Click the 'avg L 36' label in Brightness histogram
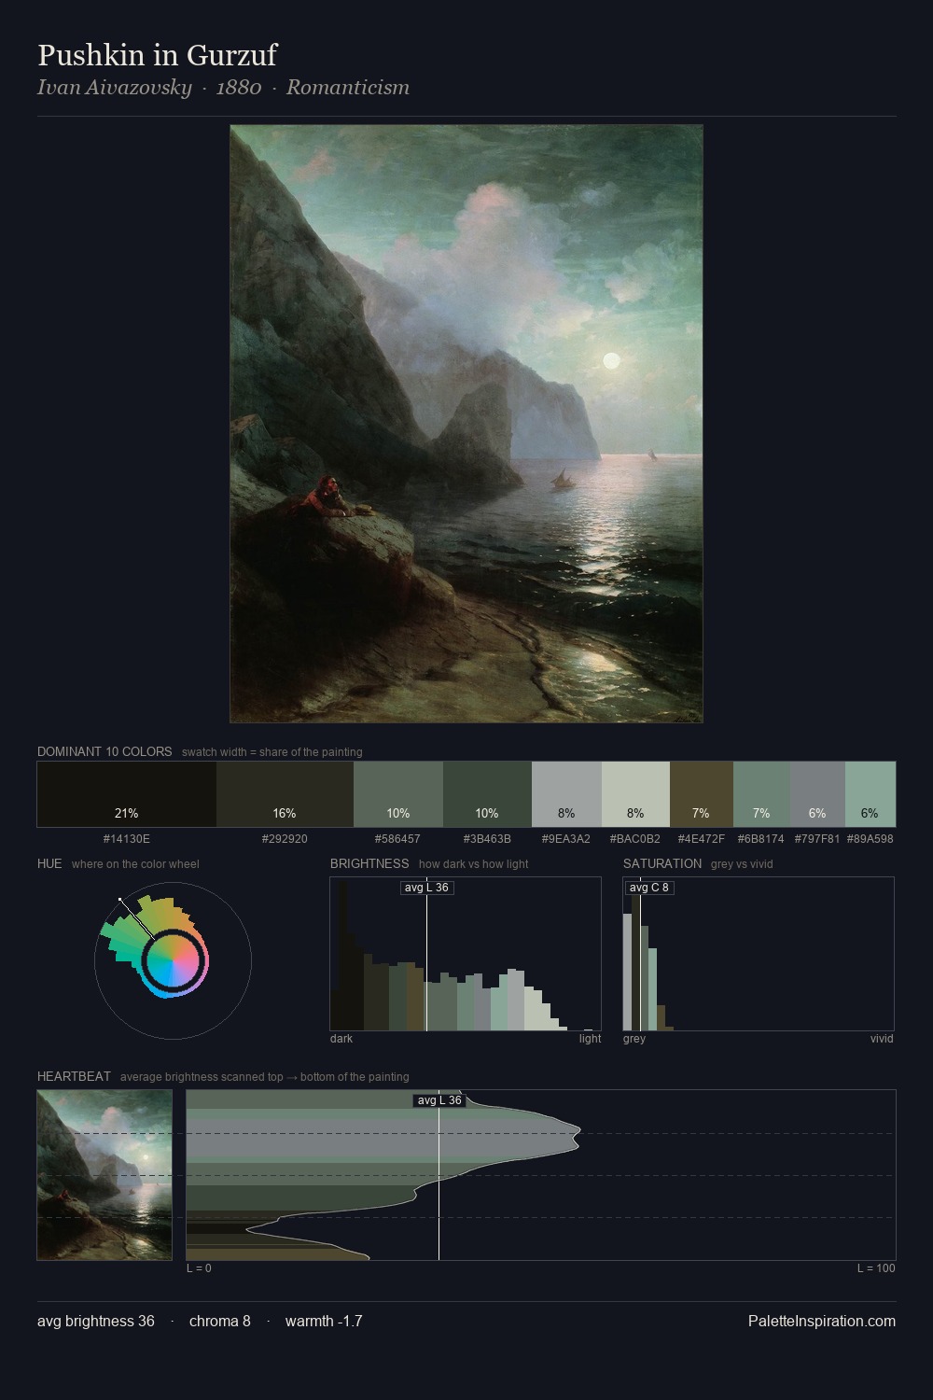 click(x=426, y=888)
